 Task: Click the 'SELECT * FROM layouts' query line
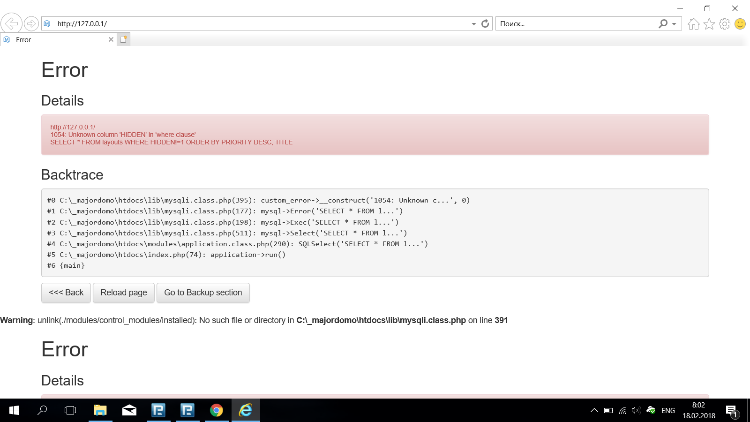point(172,142)
